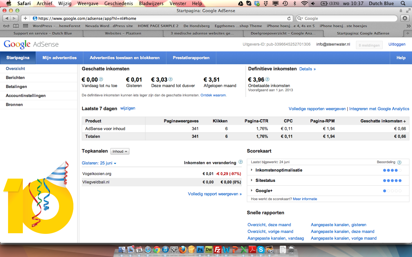The width and height of the screenshot is (412, 257).
Task: Click the Ontdek waarom link
Action: [x=213, y=95]
